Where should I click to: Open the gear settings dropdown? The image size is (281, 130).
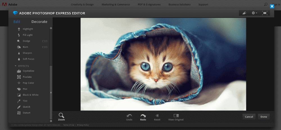pyautogui.click(x=254, y=13)
